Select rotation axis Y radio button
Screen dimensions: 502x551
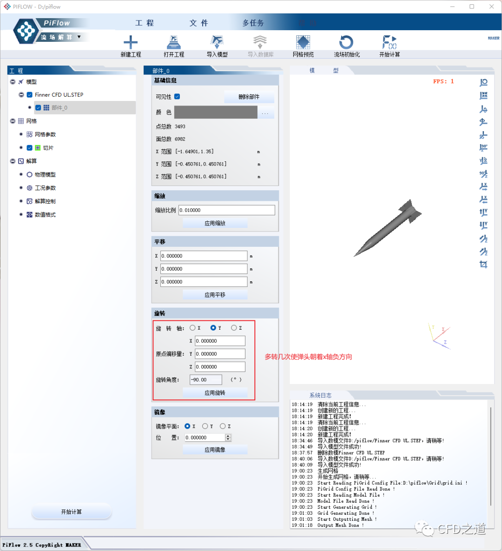coord(213,327)
